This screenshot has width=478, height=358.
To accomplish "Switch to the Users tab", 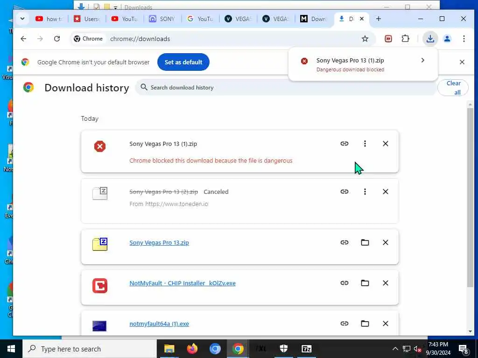I will click(87, 19).
